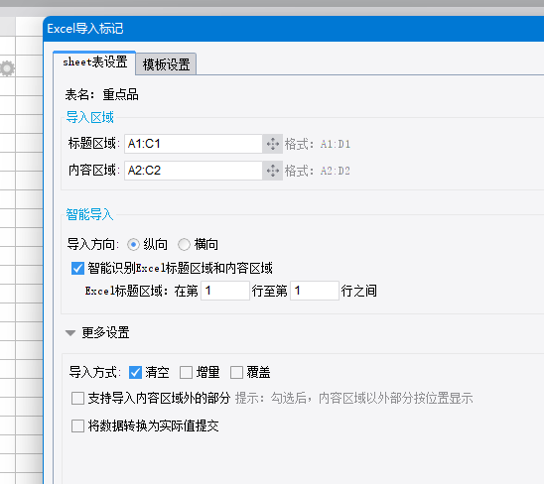Screen dimensions: 544x484
Task: Click the 表名 value 重点品
Action: click(x=121, y=94)
